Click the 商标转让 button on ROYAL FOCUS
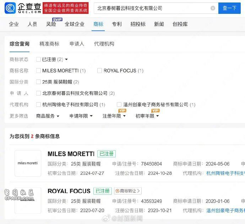The width and height of the screenshot is (245, 224). pyautogui.click(x=128, y=191)
